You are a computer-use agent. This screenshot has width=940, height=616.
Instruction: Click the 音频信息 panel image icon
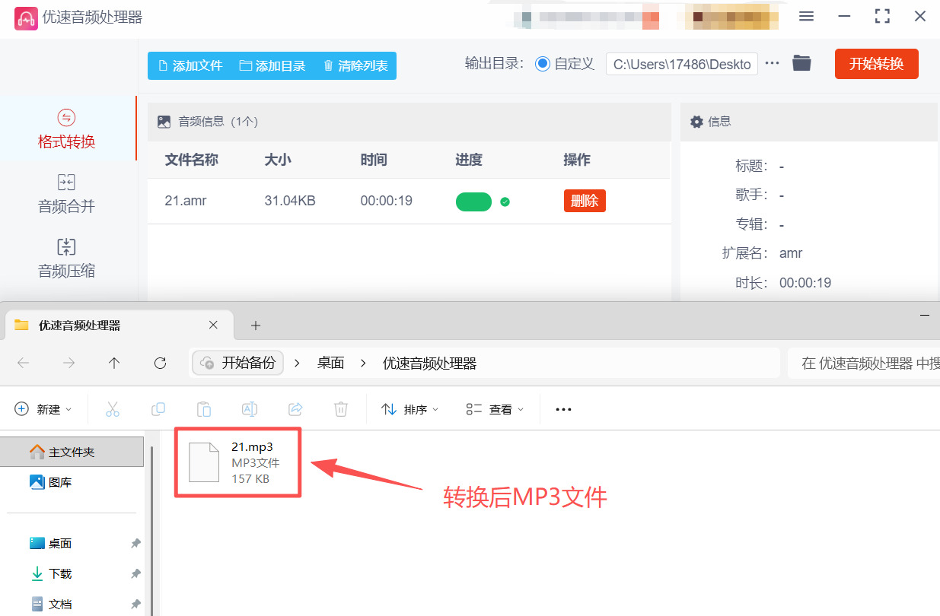point(164,122)
